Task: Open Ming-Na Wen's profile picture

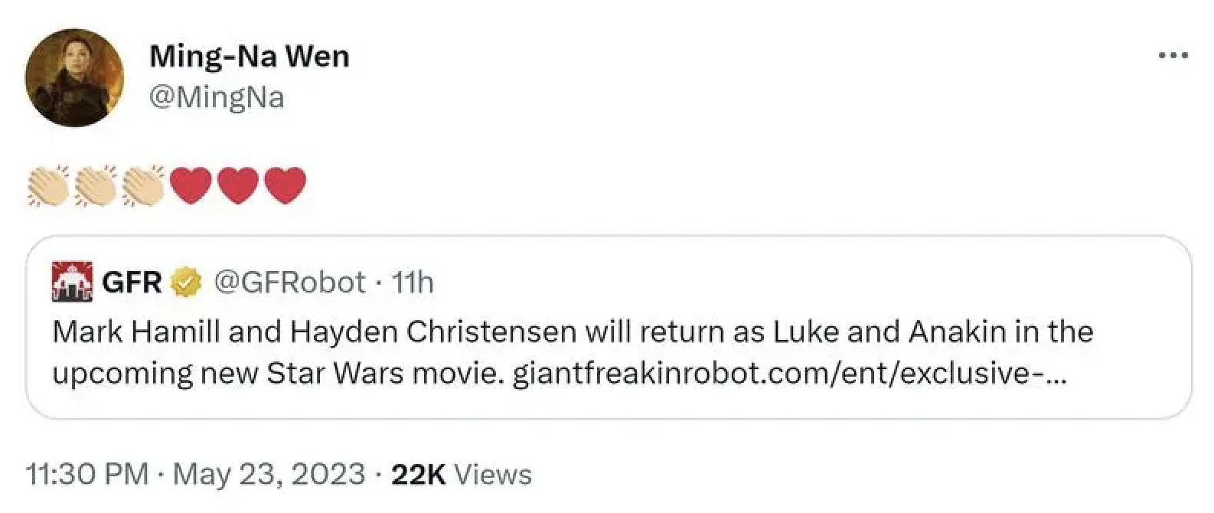Action: (x=73, y=79)
